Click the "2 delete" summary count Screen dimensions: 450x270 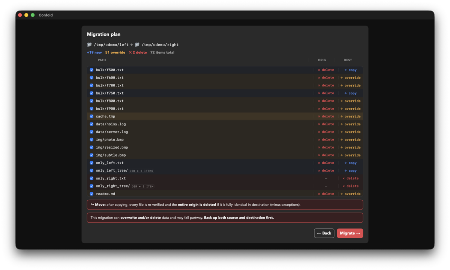[x=138, y=53]
